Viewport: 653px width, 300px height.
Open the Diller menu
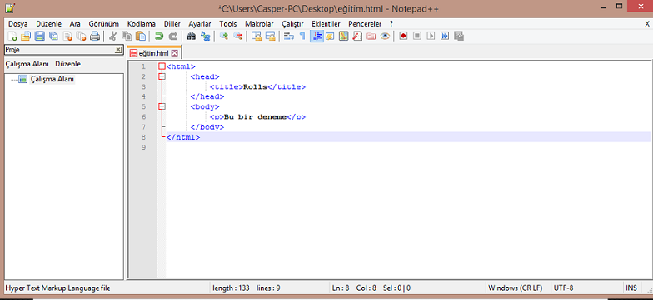click(x=172, y=23)
